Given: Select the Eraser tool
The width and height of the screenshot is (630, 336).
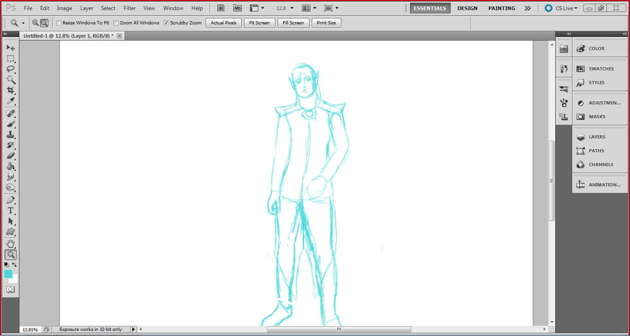Looking at the screenshot, I should [x=10, y=156].
